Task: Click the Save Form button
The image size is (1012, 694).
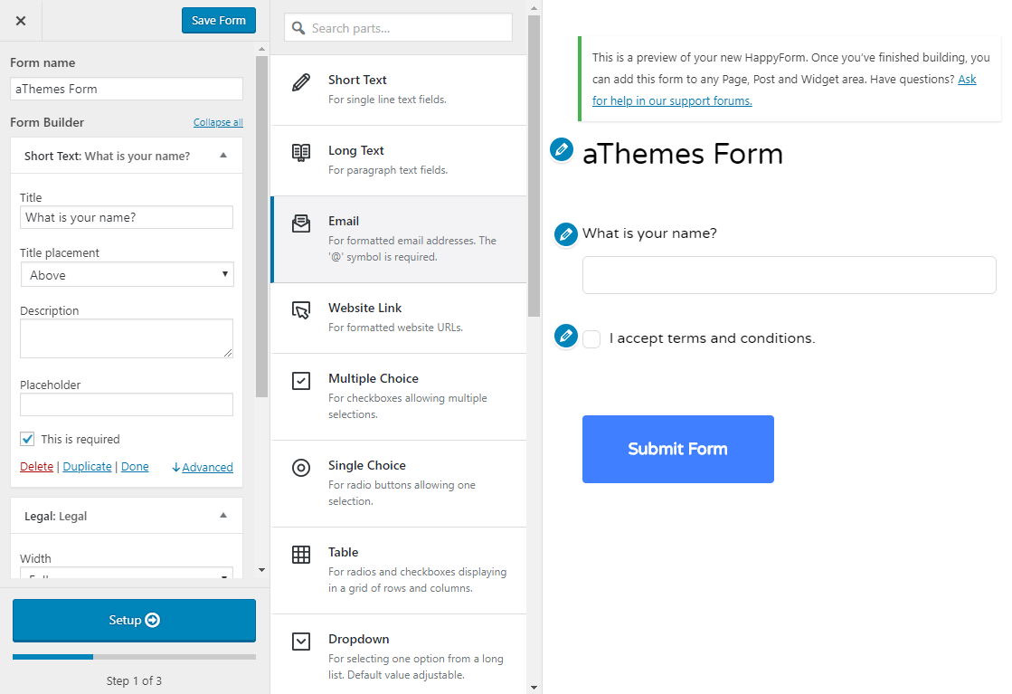Action: (x=219, y=20)
